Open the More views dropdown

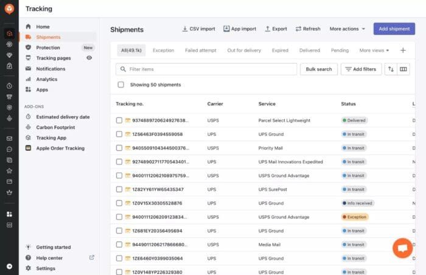[x=374, y=50]
